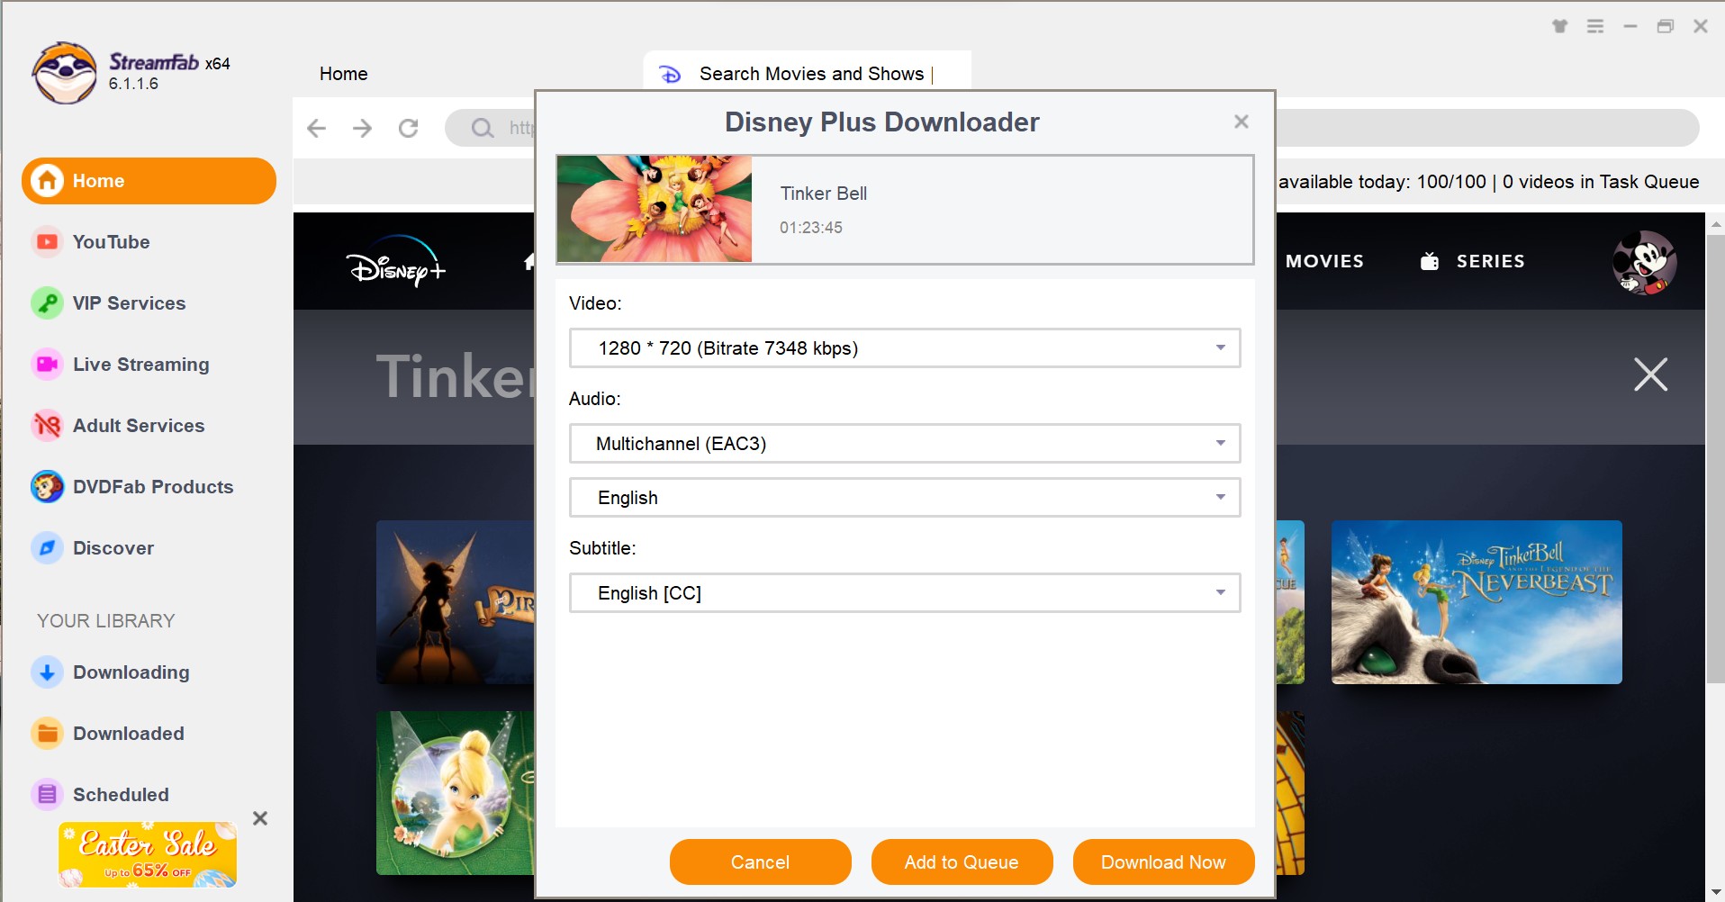1725x902 pixels.
Task: Open Adult Services in sidebar
Action: [139, 426]
